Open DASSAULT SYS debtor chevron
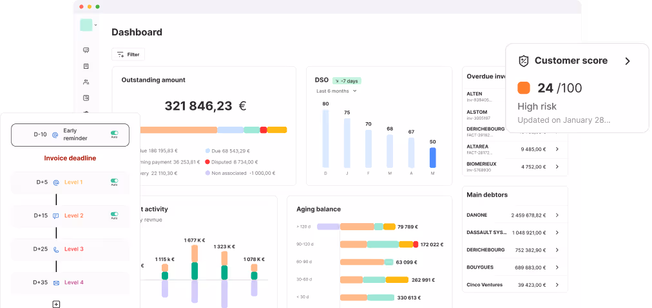652x308 pixels. [x=557, y=233]
